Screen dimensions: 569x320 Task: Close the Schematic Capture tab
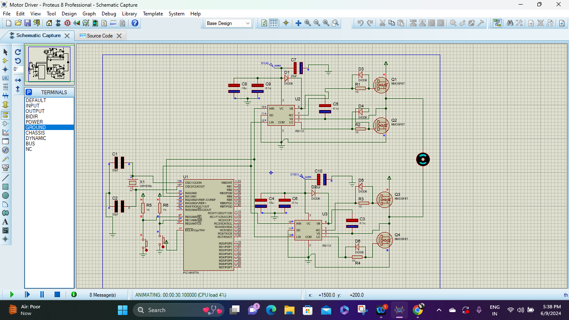tap(67, 36)
